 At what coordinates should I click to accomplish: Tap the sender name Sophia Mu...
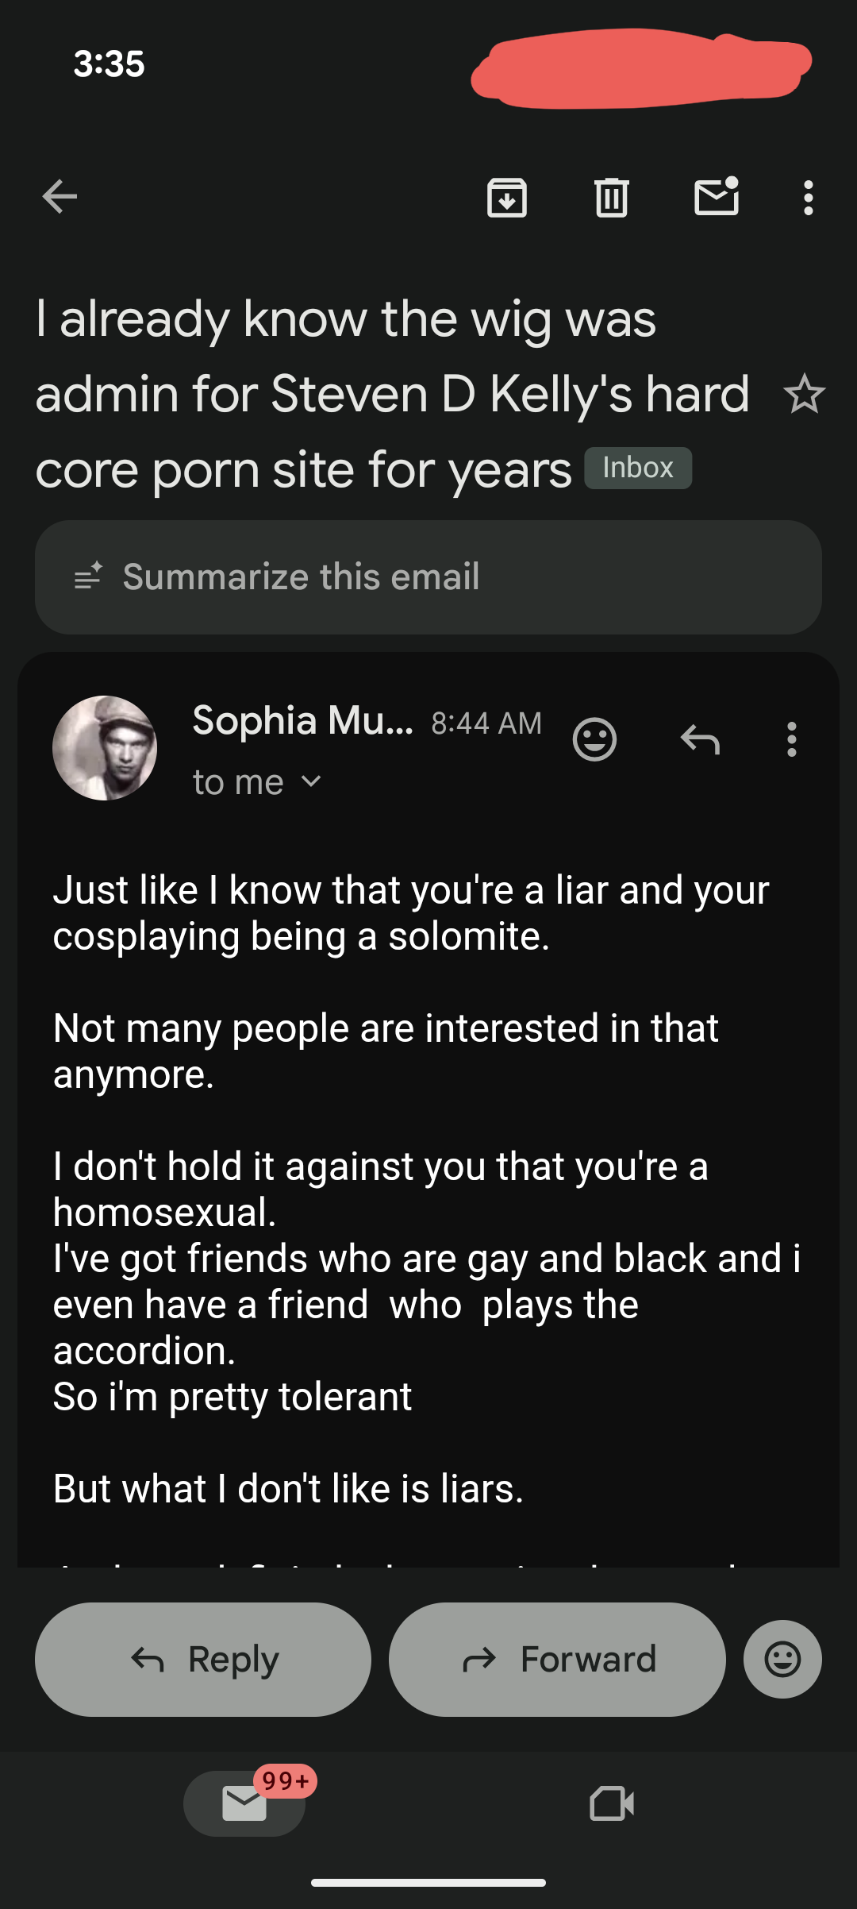tap(302, 721)
